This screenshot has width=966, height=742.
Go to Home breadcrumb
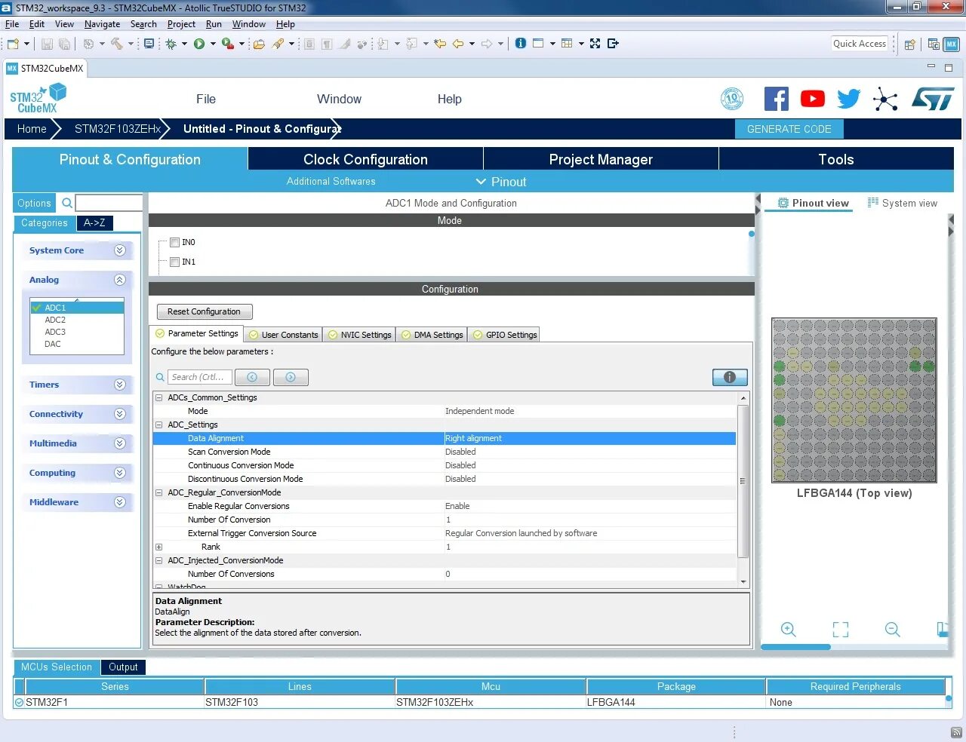(32, 129)
